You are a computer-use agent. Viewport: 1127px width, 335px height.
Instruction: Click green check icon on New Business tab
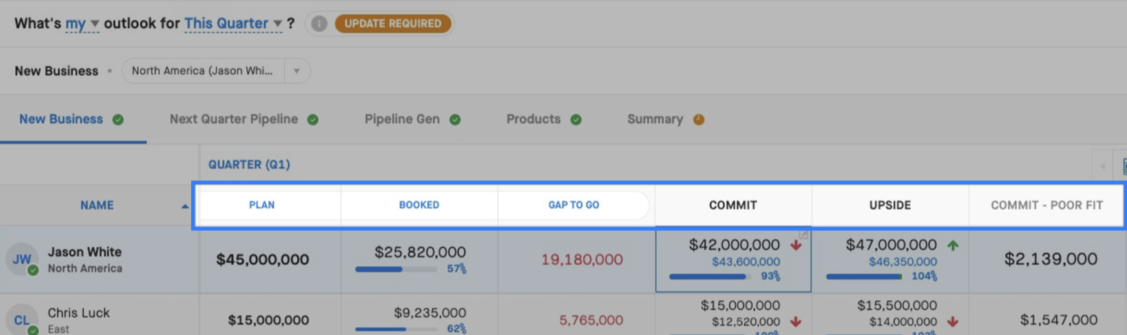[x=118, y=120]
